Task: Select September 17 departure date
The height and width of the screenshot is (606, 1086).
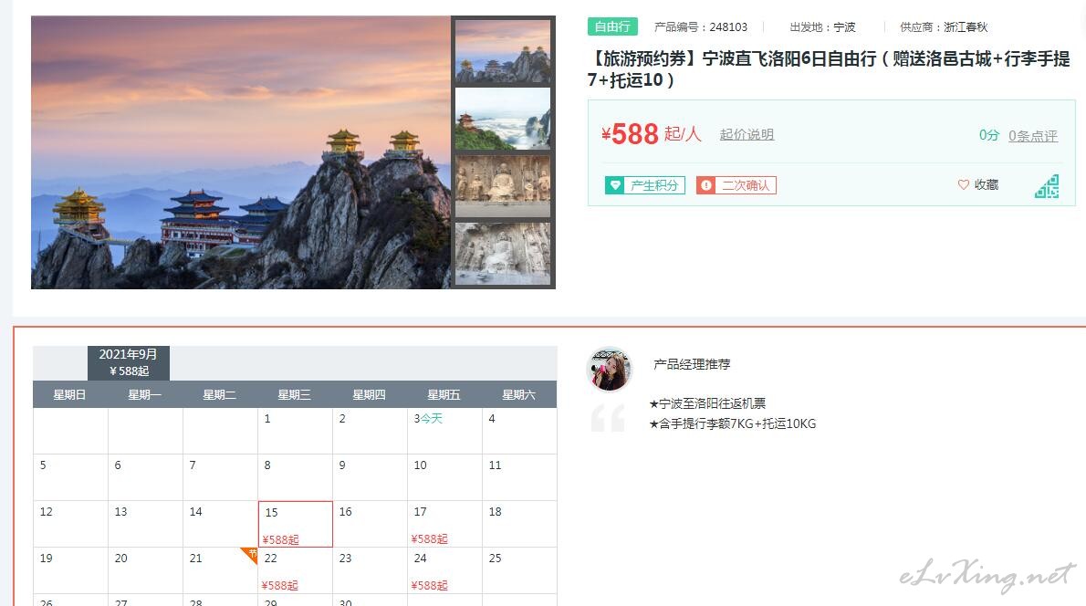Action: [444, 524]
